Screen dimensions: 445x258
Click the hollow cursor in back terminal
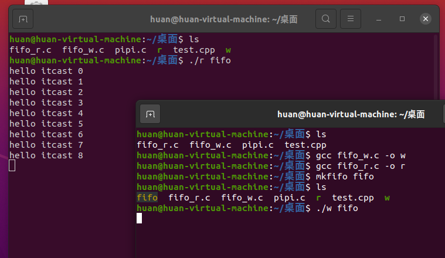click(12, 166)
